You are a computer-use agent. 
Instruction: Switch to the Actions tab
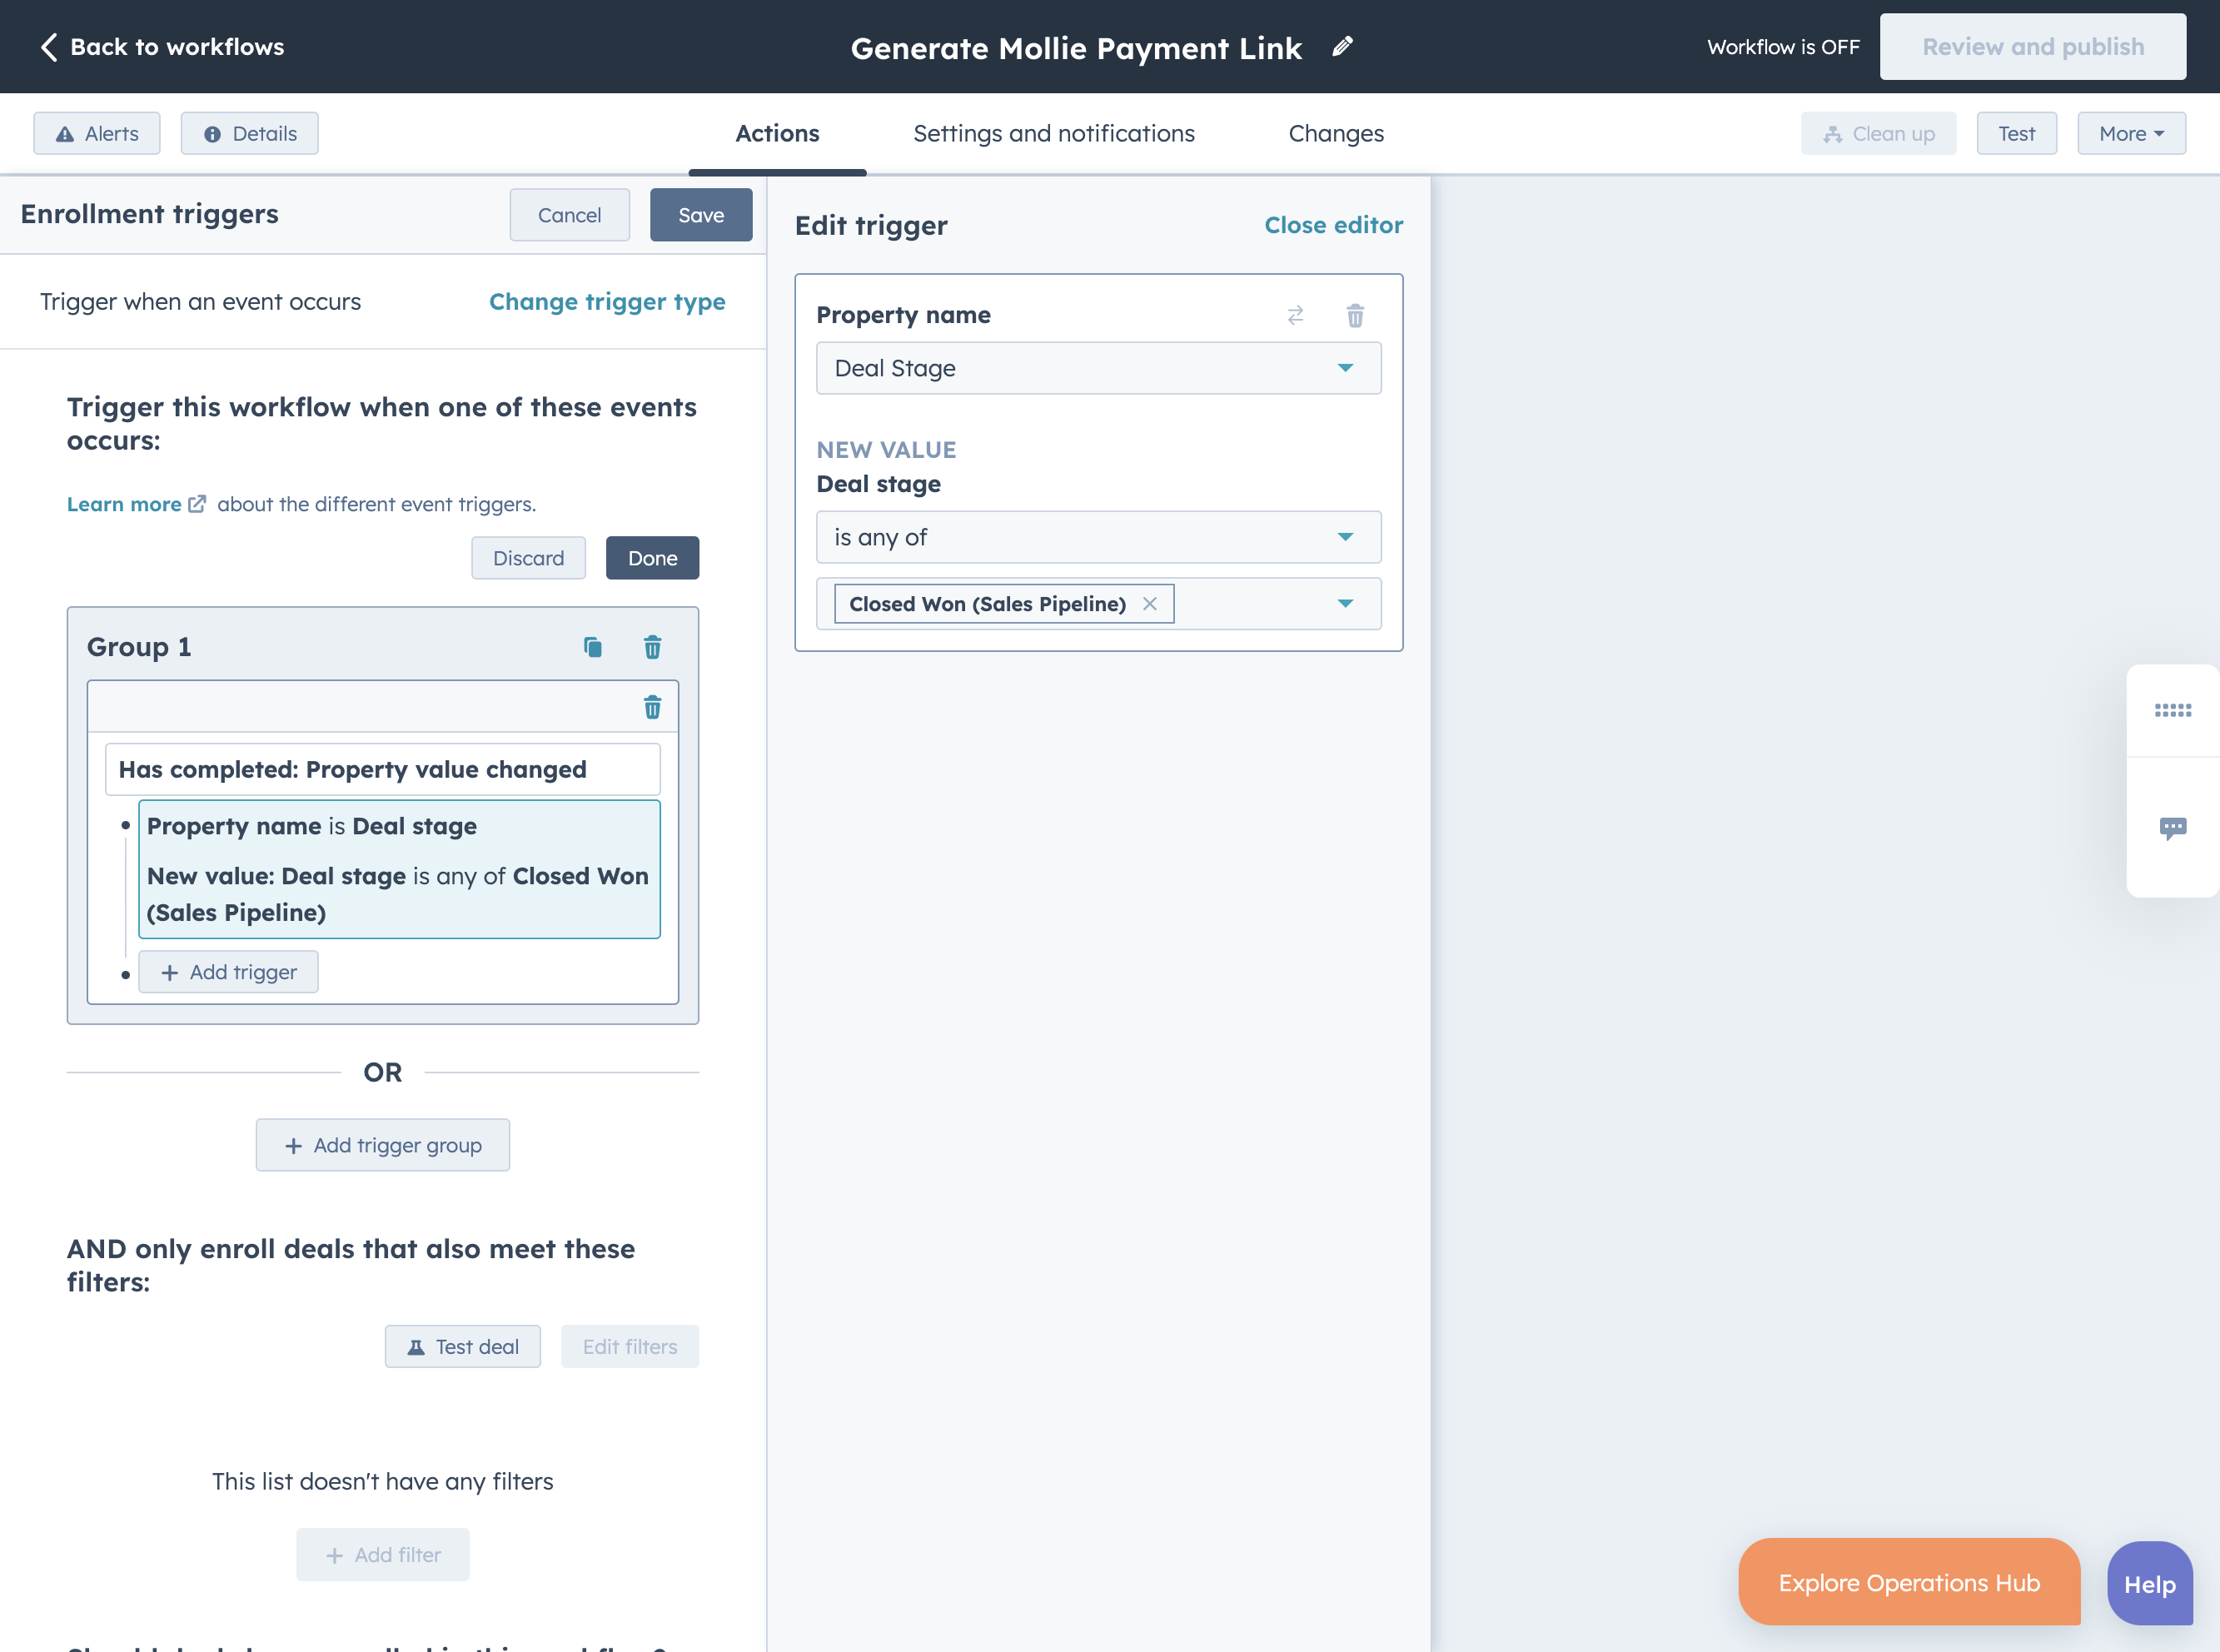[777, 133]
